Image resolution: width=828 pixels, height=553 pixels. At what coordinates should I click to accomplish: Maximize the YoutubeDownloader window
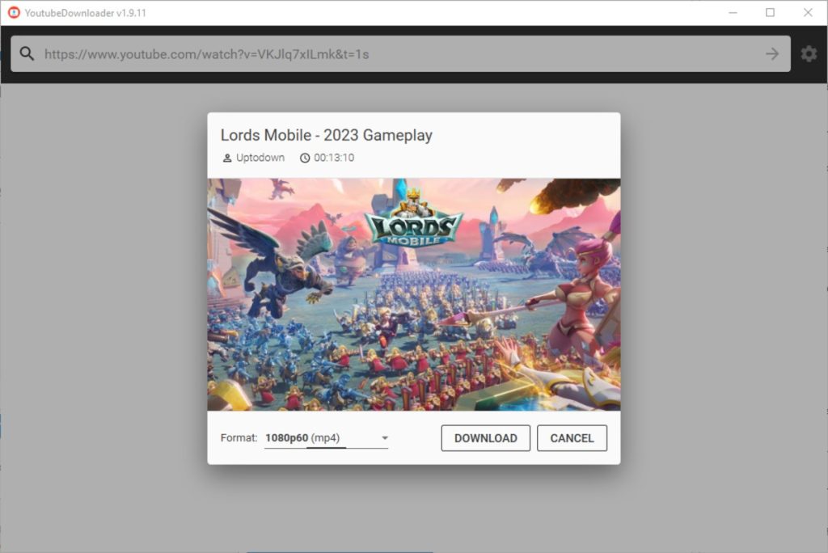tap(770, 13)
